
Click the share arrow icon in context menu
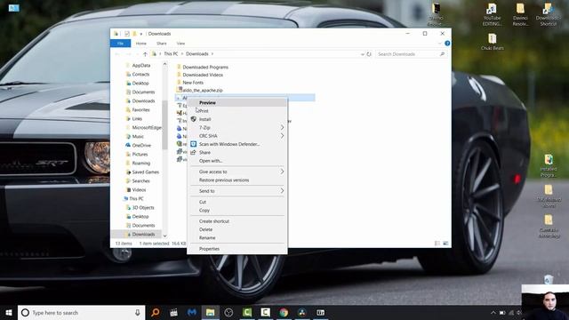(x=194, y=152)
